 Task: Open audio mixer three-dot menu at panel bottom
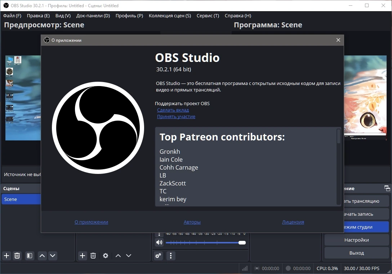coord(171,256)
